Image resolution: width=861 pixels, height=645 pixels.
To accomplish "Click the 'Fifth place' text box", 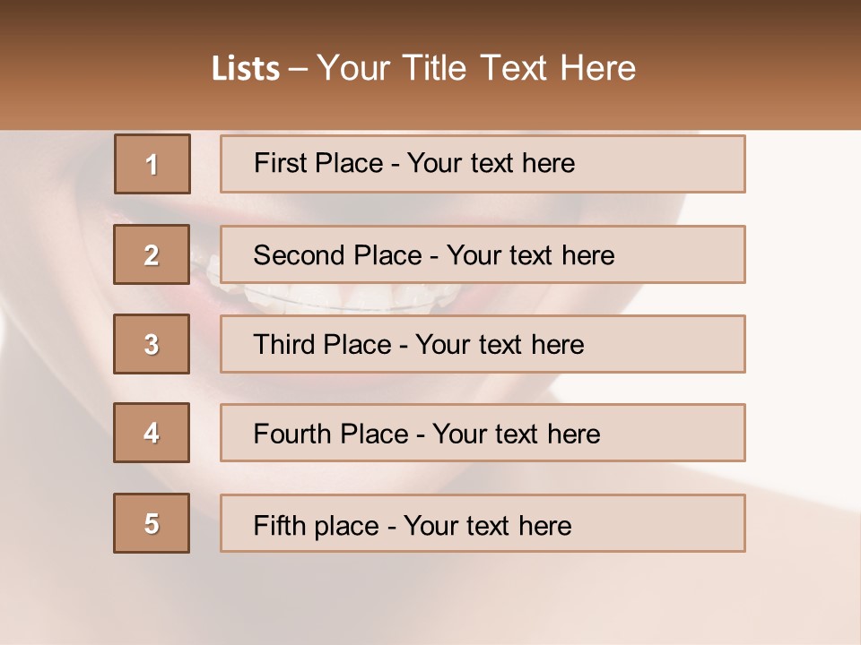I will (483, 523).
